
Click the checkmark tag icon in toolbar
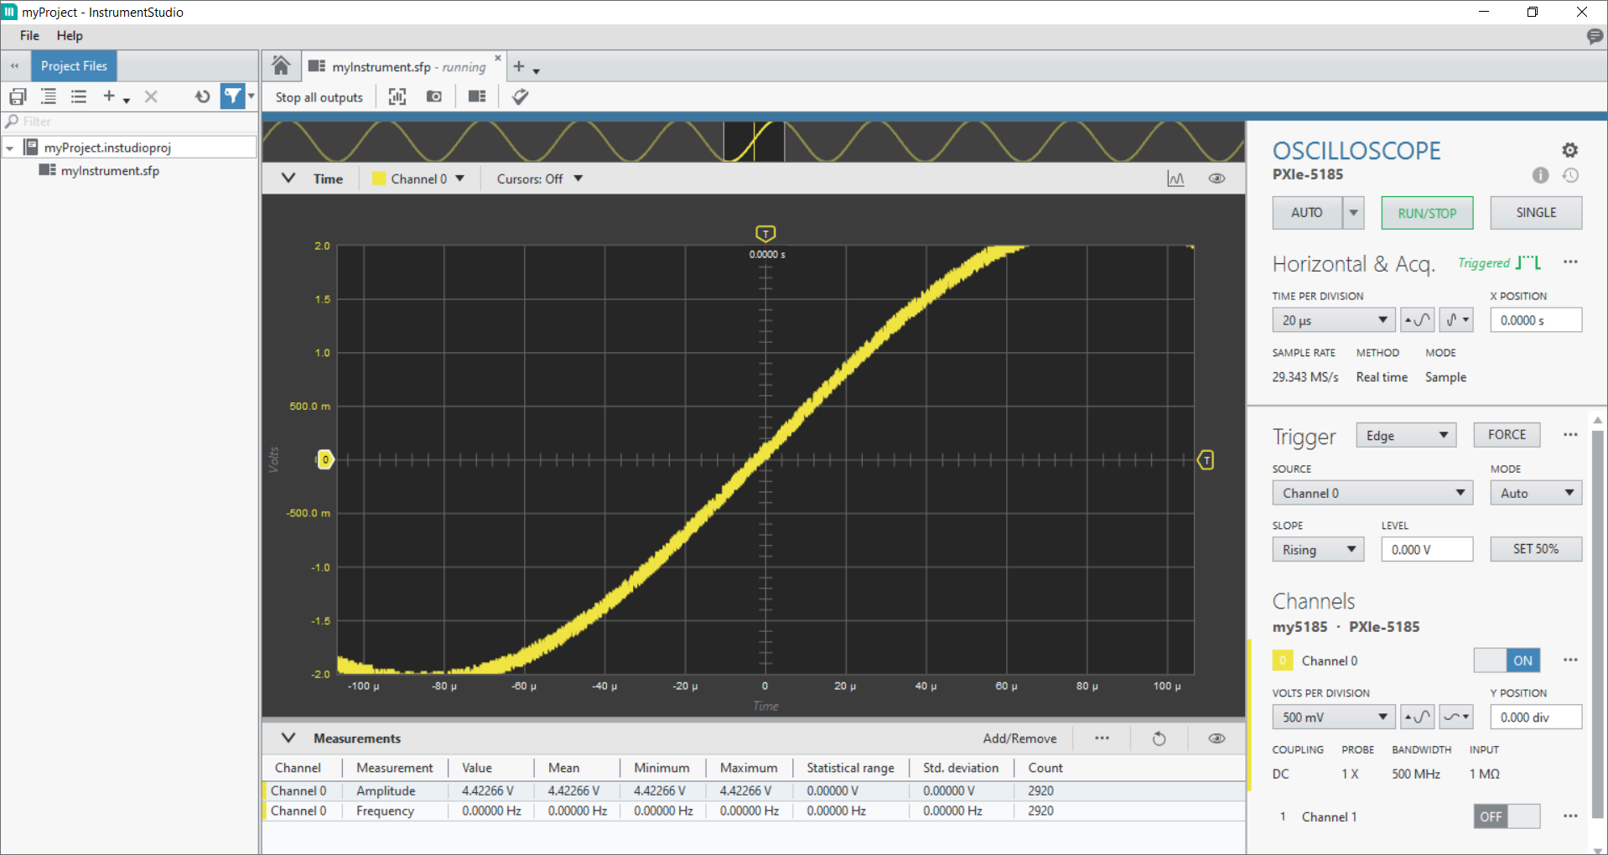pyautogui.click(x=520, y=96)
